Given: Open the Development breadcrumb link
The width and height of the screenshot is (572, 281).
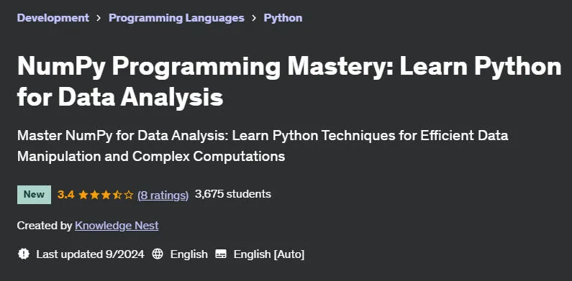Looking at the screenshot, I should coord(53,18).
